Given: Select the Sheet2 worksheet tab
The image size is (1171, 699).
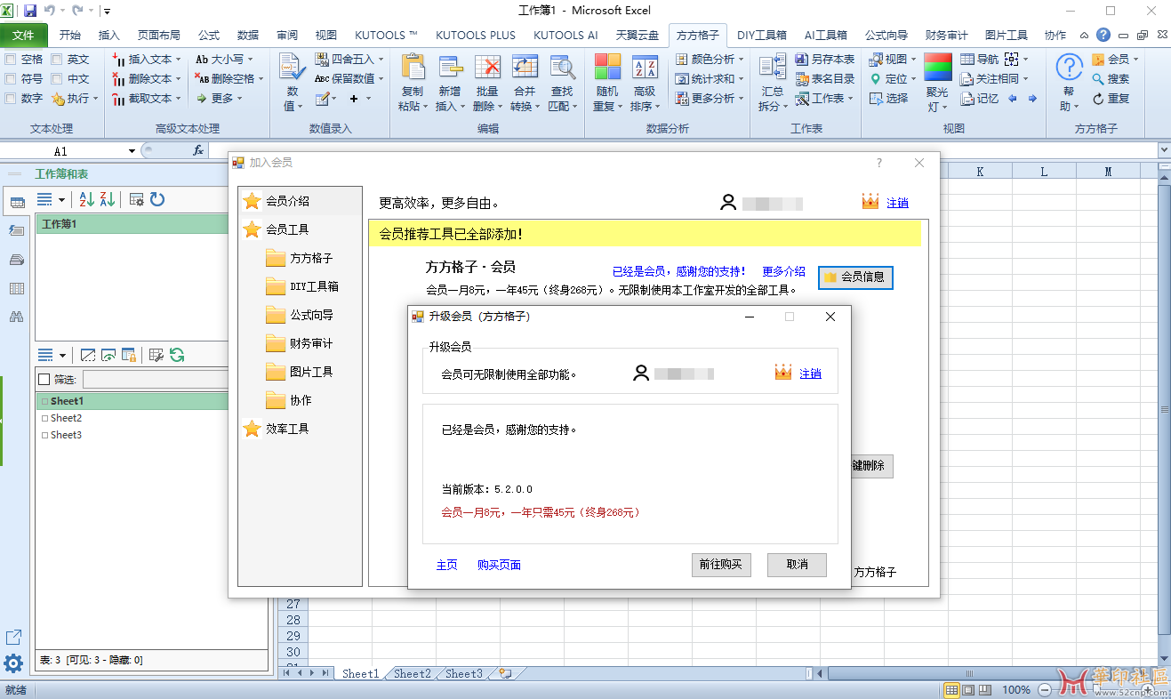Looking at the screenshot, I should click(412, 674).
